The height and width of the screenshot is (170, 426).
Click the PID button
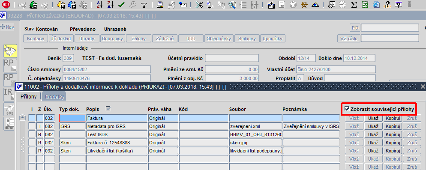tap(355, 28)
